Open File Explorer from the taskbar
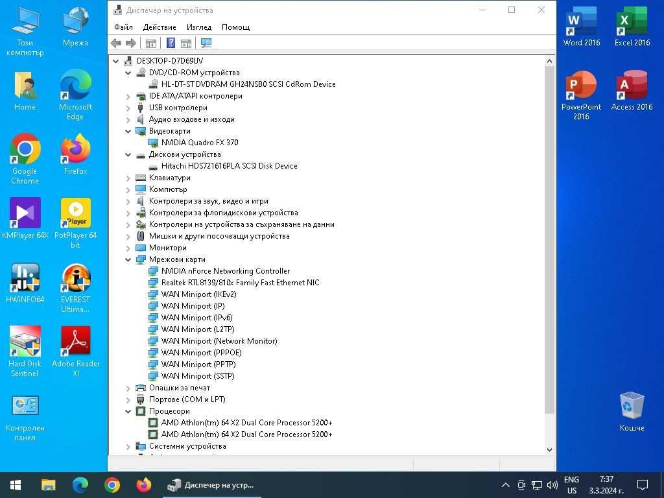This screenshot has width=664, height=498. [x=48, y=485]
